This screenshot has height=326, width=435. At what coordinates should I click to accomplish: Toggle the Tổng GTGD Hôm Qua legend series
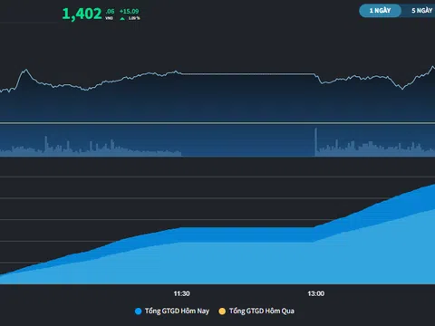tap(256, 311)
